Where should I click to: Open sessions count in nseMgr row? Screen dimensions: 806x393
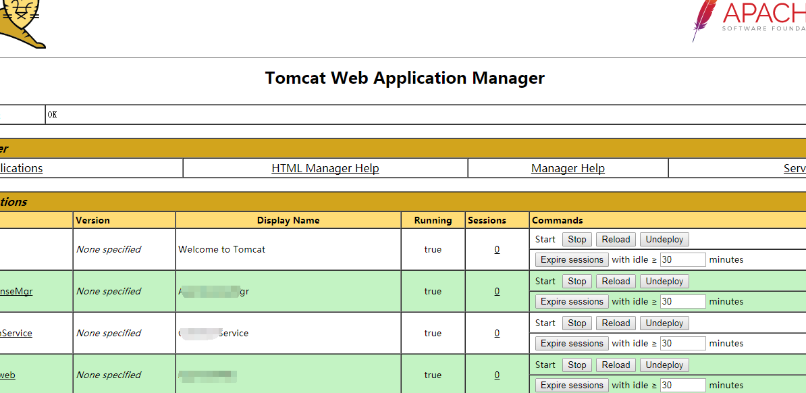pos(497,291)
